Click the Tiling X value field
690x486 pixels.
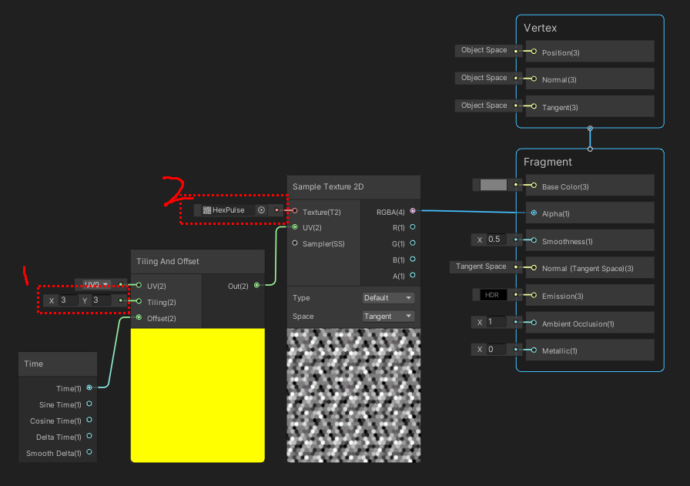pos(69,300)
